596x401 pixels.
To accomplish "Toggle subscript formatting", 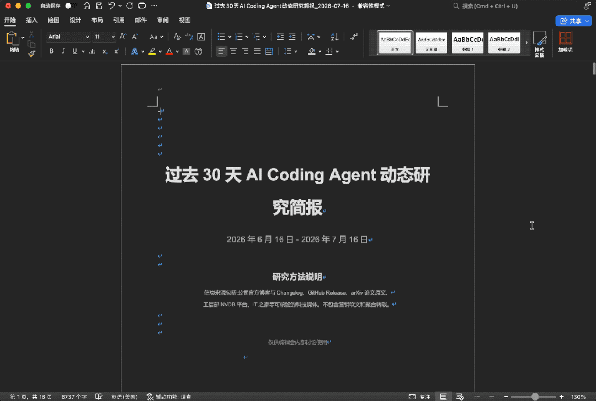I will tap(105, 51).
